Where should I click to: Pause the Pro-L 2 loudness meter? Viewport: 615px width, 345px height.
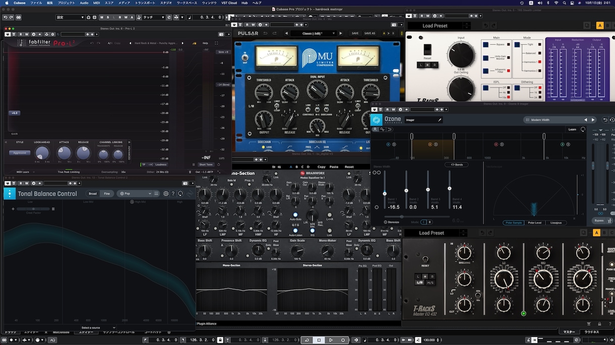tap(194, 164)
